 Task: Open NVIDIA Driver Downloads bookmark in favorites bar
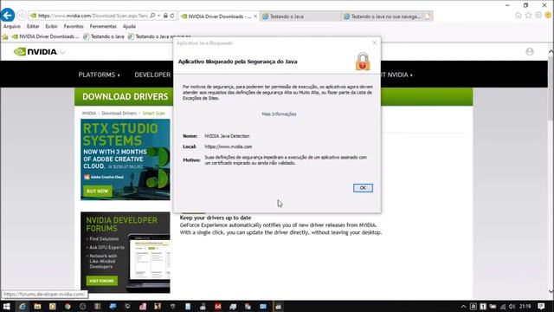(x=45, y=36)
